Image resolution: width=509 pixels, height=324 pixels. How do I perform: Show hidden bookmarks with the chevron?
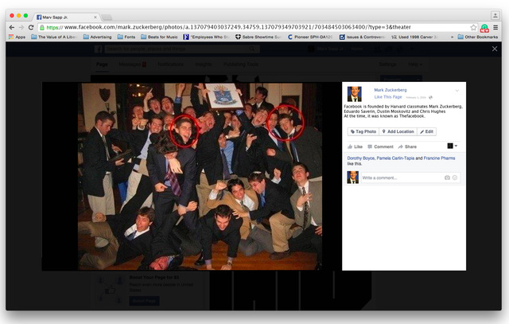click(x=452, y=37)
